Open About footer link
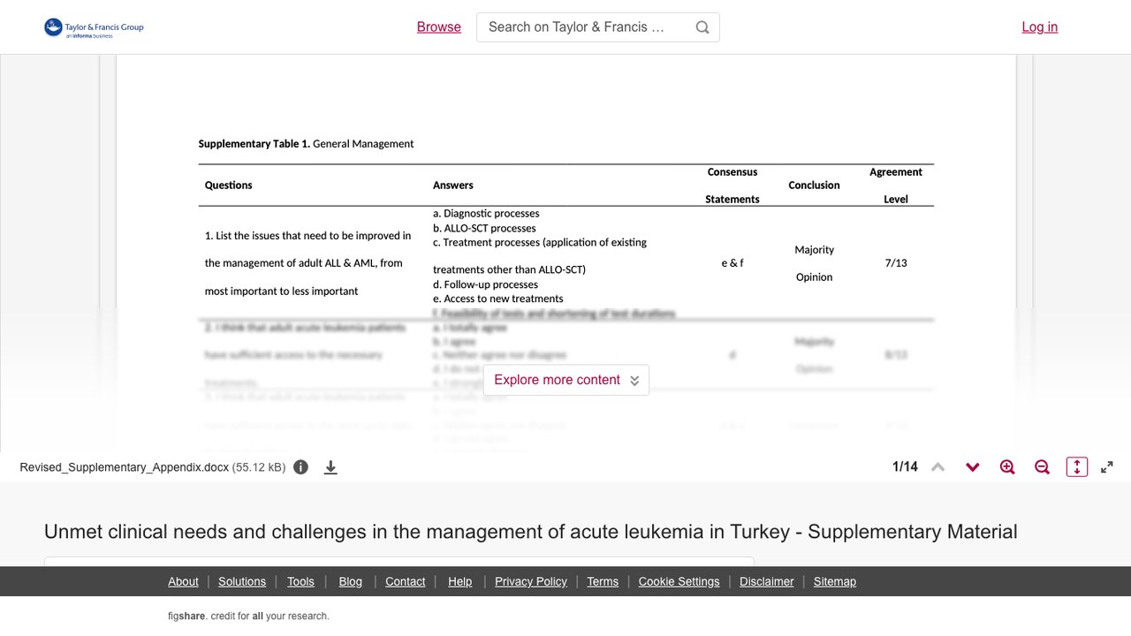1131x636 pixels. (183, 581)
